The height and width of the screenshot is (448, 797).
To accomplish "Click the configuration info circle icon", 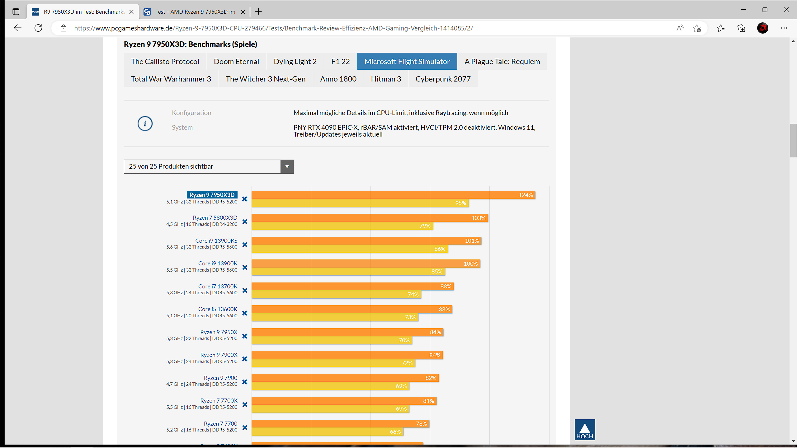I will click(145, 124).
